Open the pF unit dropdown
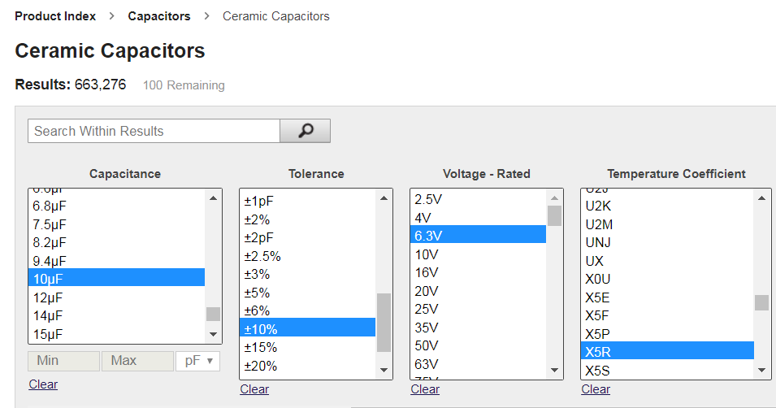The height and width of the screenshot is (408, 776). point(197,360)
